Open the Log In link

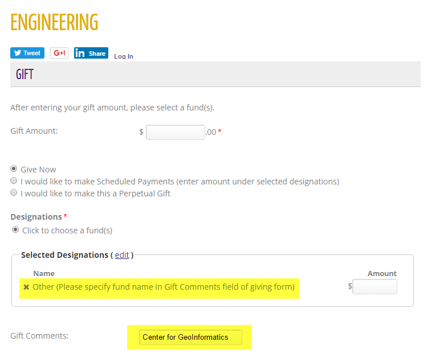pyautogui.click(x=124, y=56)
